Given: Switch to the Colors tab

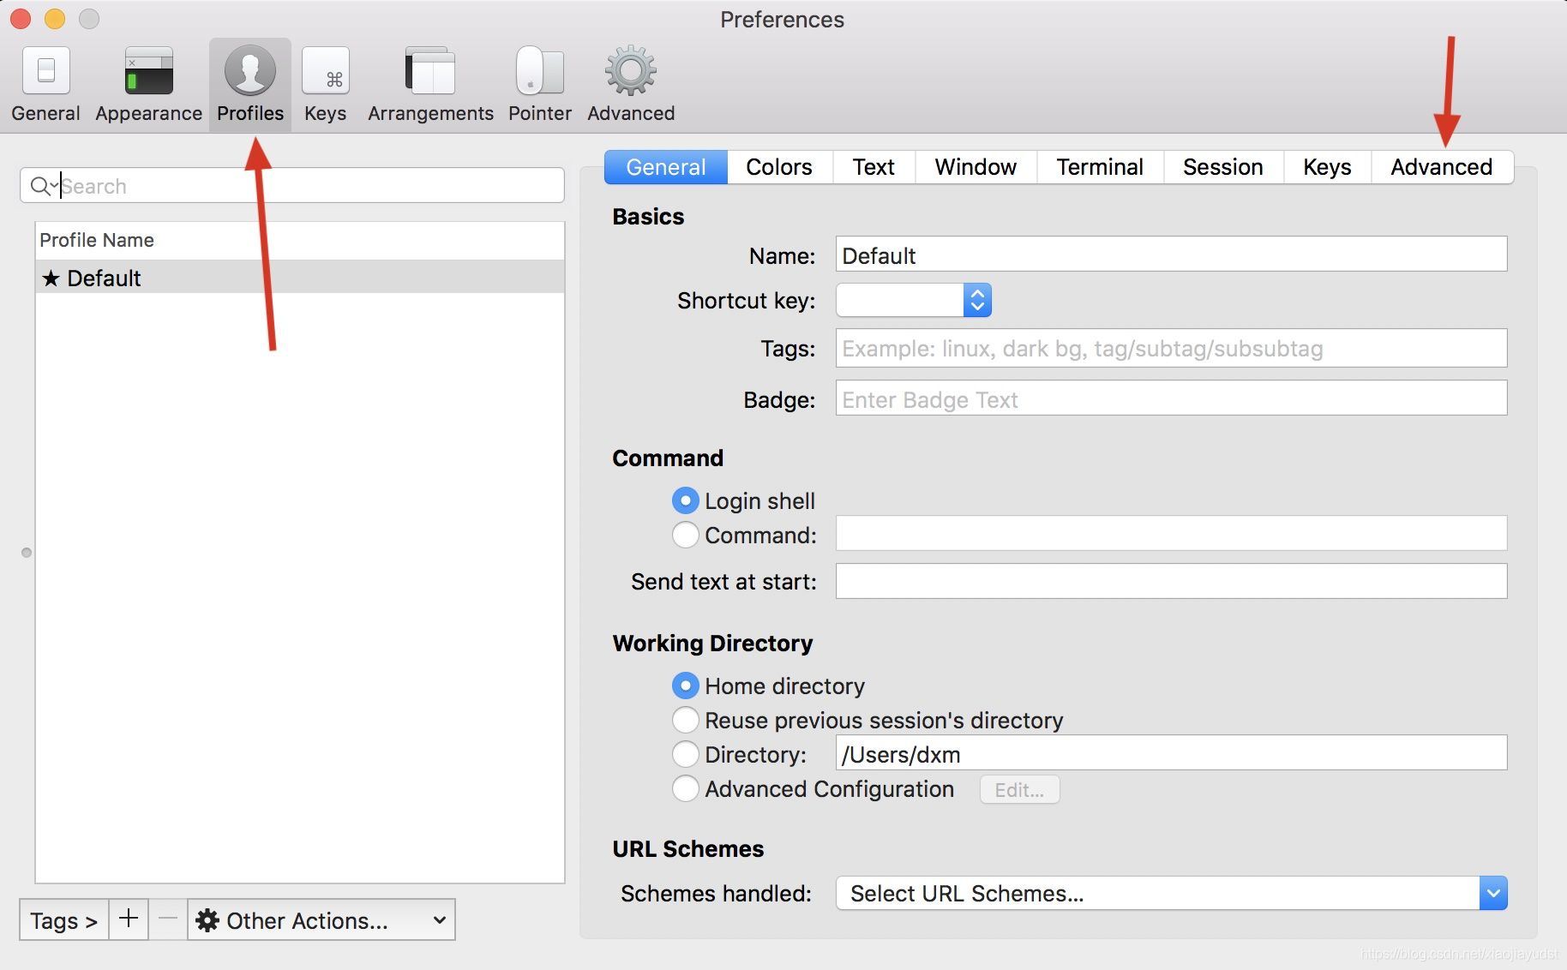Looking at the screenshot, I should 779,167.
